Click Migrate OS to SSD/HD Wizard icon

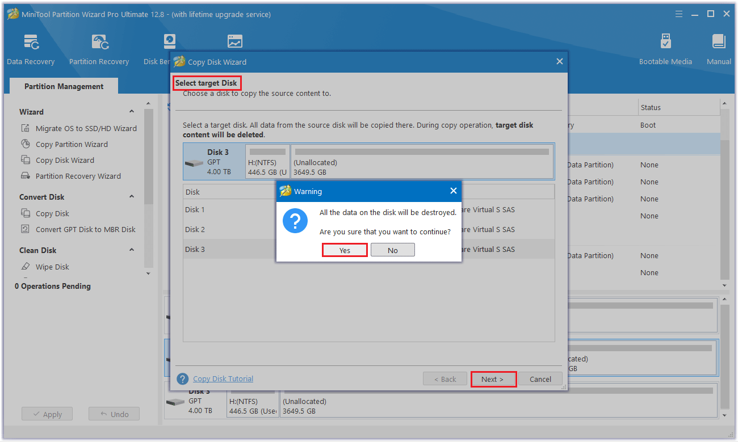point(25,128)
